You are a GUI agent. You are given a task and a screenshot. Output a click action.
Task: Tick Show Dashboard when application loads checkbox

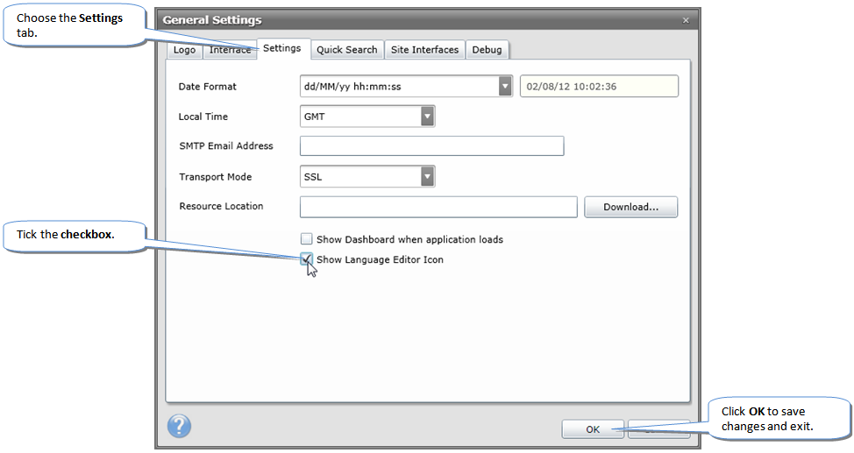pyautogui.click(x=307, y=239)
